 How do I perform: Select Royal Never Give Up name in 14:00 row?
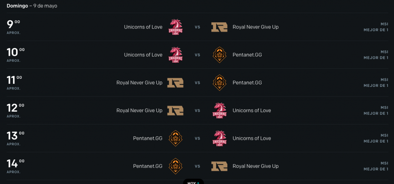[255, 166]
